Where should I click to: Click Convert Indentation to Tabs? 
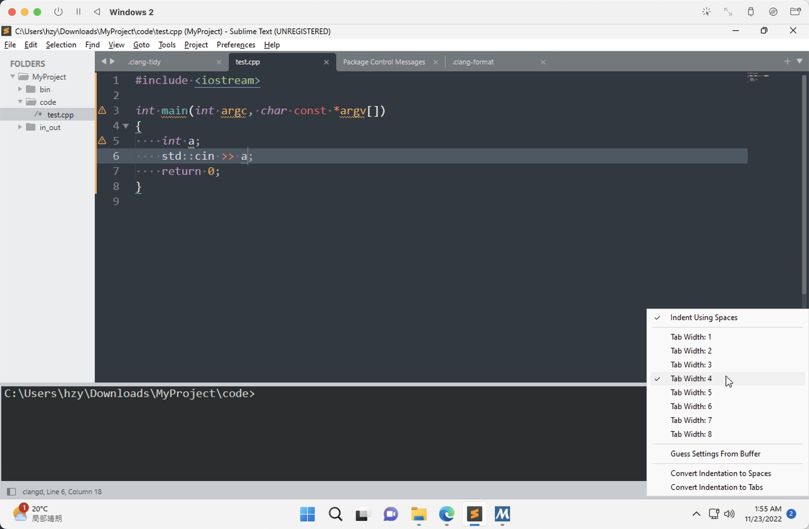point(717,487)
